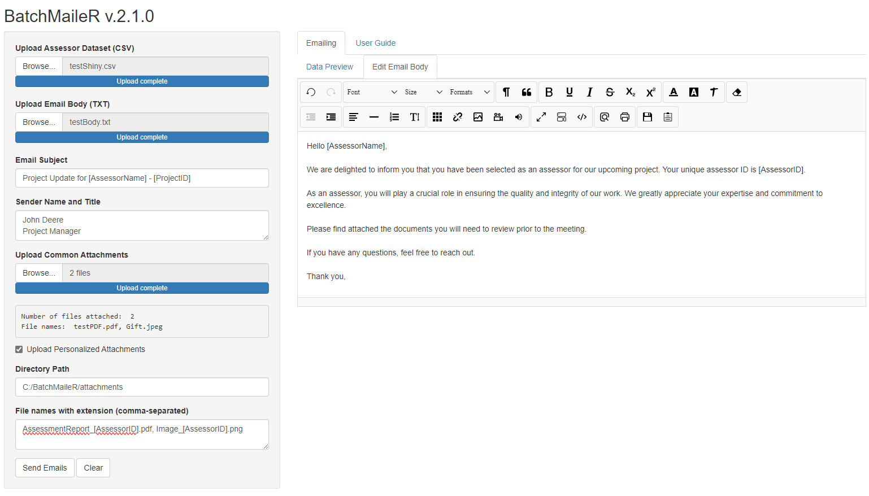
Task: Open the code view of the editor
Action: click(582, 117)
